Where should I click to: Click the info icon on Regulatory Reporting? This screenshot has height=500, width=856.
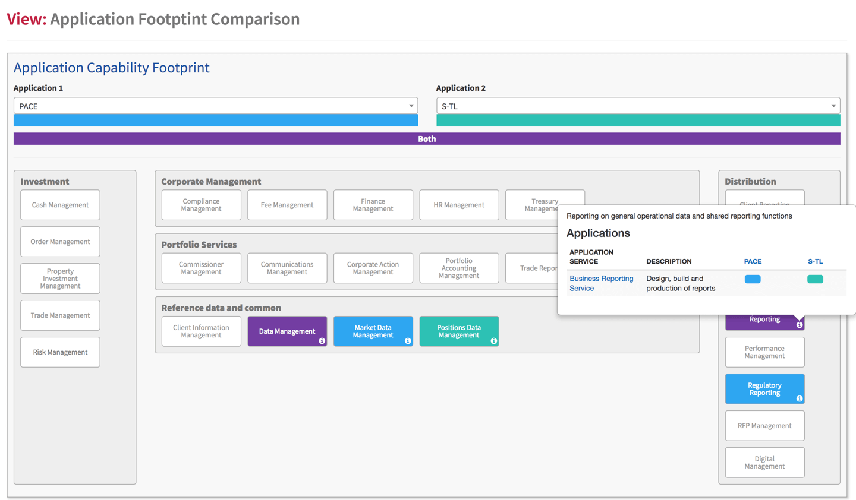[799, 398]
